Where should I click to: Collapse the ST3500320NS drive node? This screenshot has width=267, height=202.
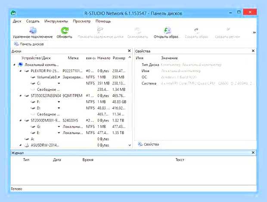coord(21,96)
